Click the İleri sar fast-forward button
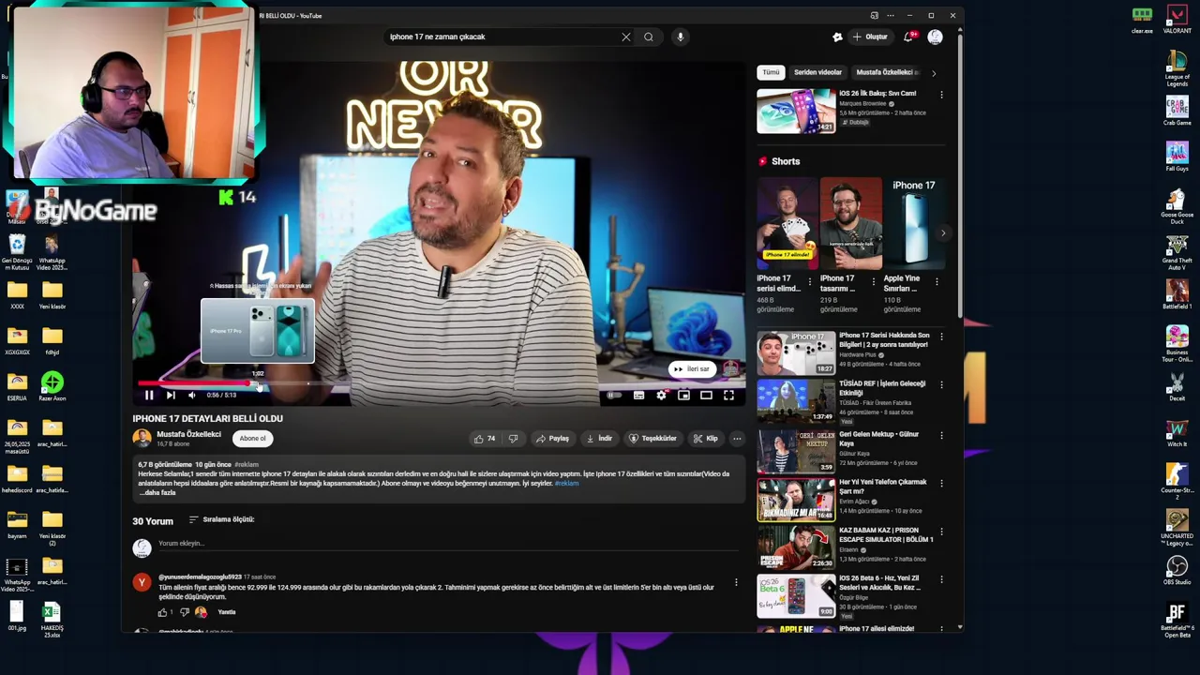This screenshot has width=1200, height=675. [691, 369]
